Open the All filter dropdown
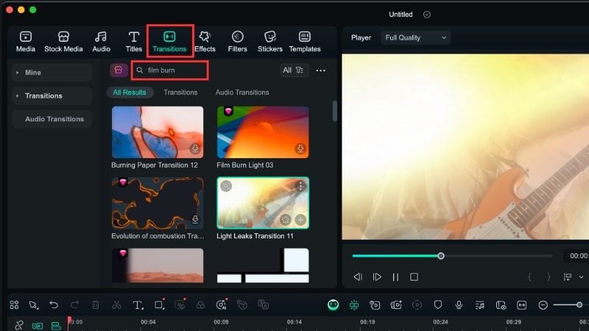The width and height of the screenshot is (589, 331). tap(294, 70)
